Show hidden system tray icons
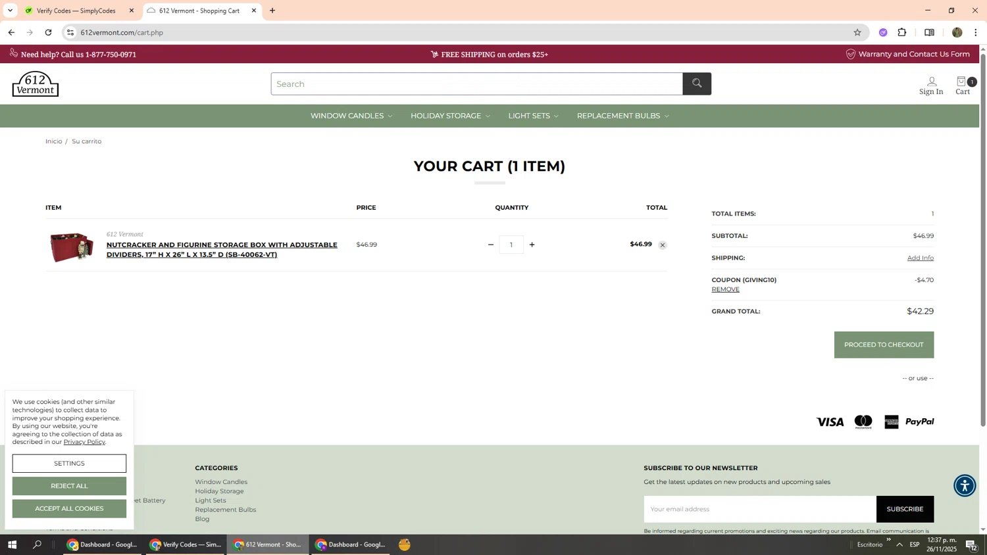Viewport: 987px width, 555px height. pos(899,544)
